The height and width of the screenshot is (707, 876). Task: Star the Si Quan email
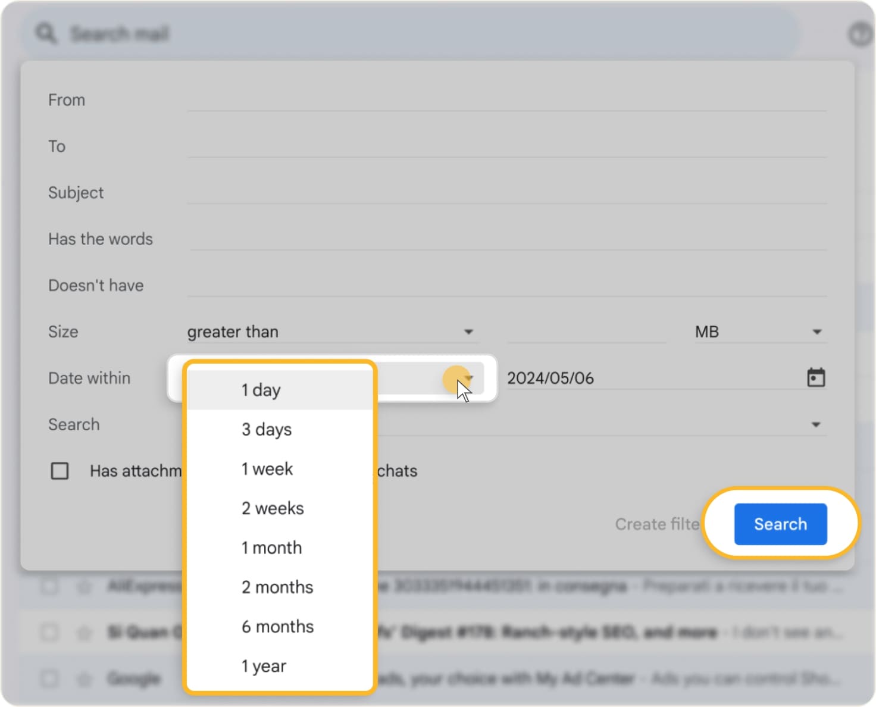[83, 632]
